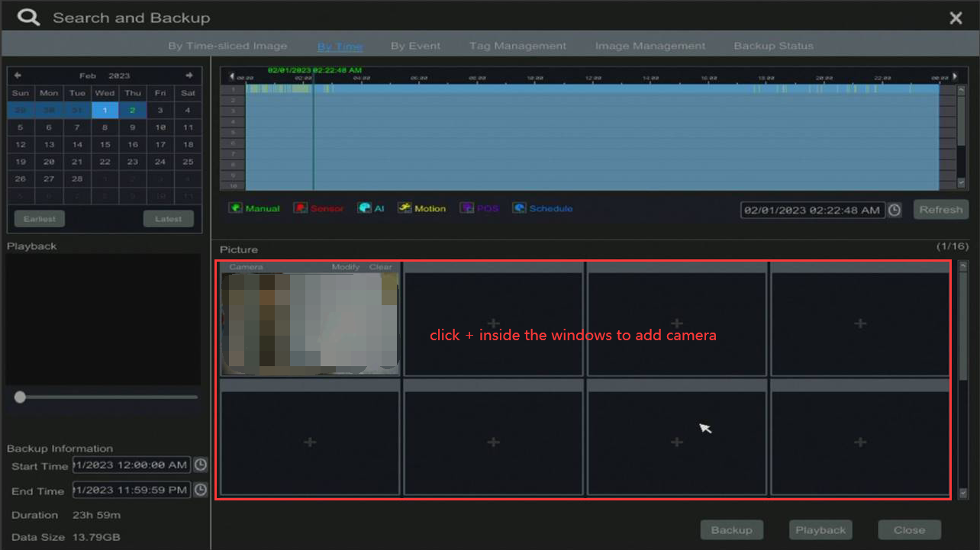Switch to By Event tab
The width and height of the screenshot is (980, 550).
tap(415, 46)
